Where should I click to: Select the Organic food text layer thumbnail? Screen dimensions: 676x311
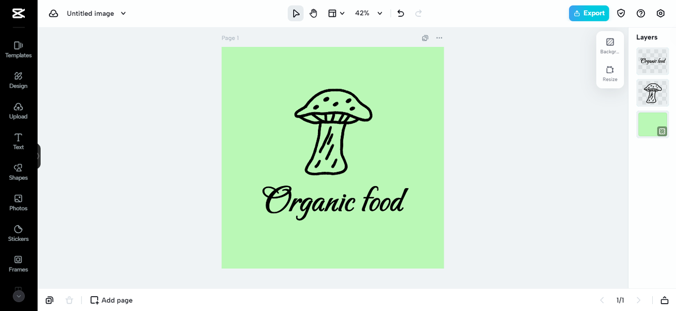653,61
